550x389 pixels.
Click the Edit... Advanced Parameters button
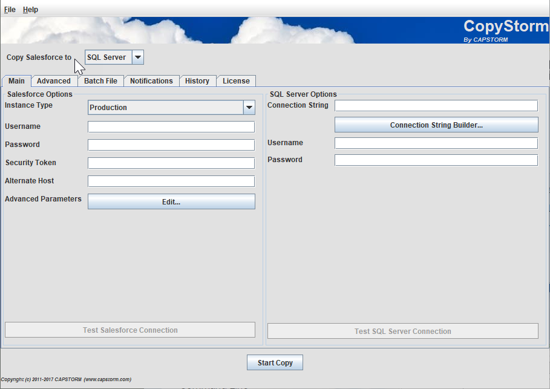click(x=171, y=201)
